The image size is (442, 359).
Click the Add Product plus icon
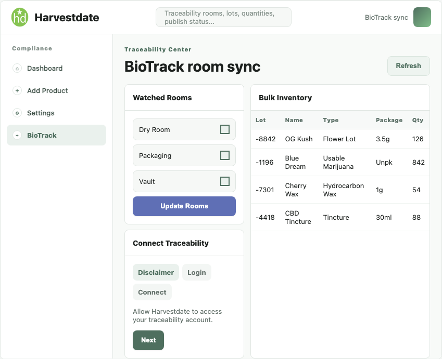(x=17, y=90)
